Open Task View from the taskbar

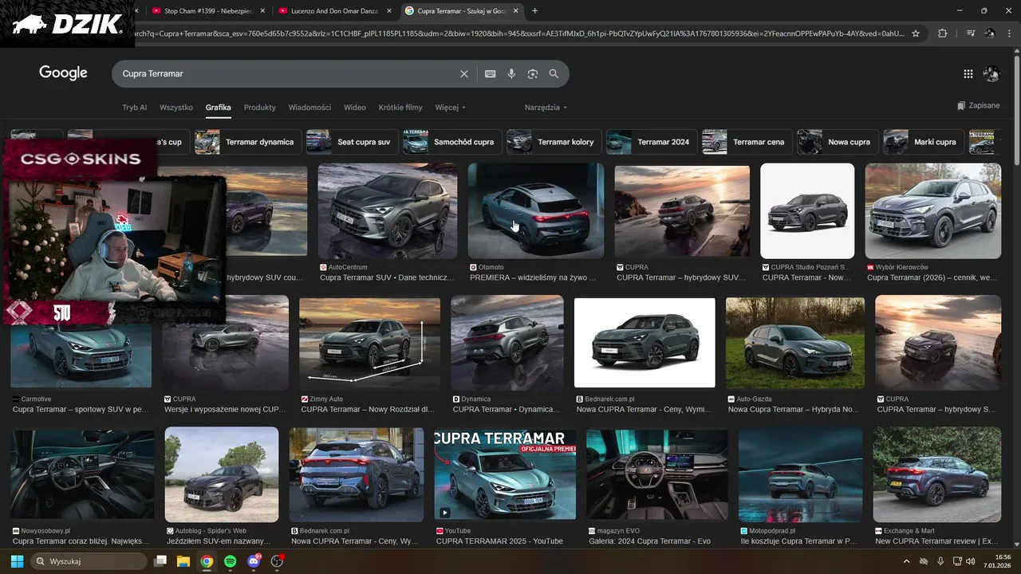[160, 561]
